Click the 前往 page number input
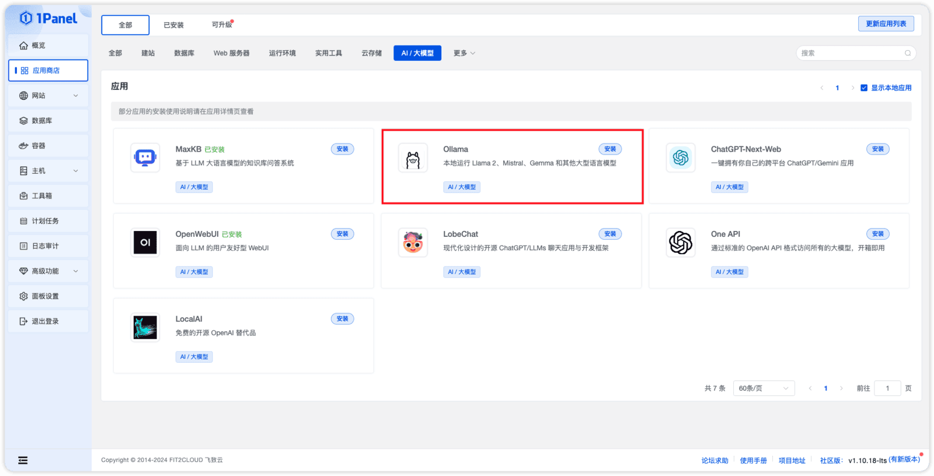Viewport: 934px width, 476px height. coord(887,388)
